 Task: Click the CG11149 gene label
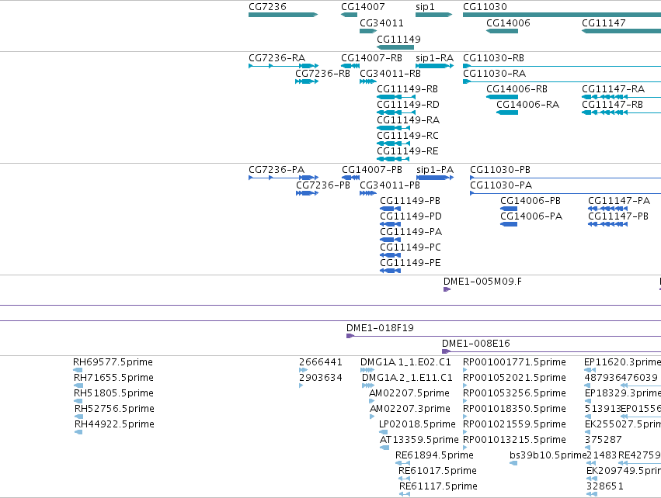point(398,39)
